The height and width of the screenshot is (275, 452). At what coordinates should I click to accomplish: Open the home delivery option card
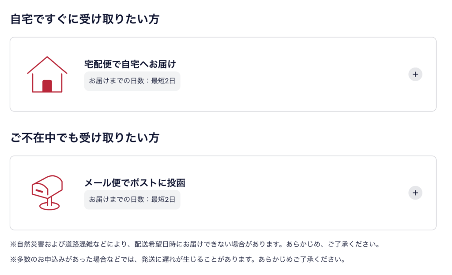[x=226, y=74]
